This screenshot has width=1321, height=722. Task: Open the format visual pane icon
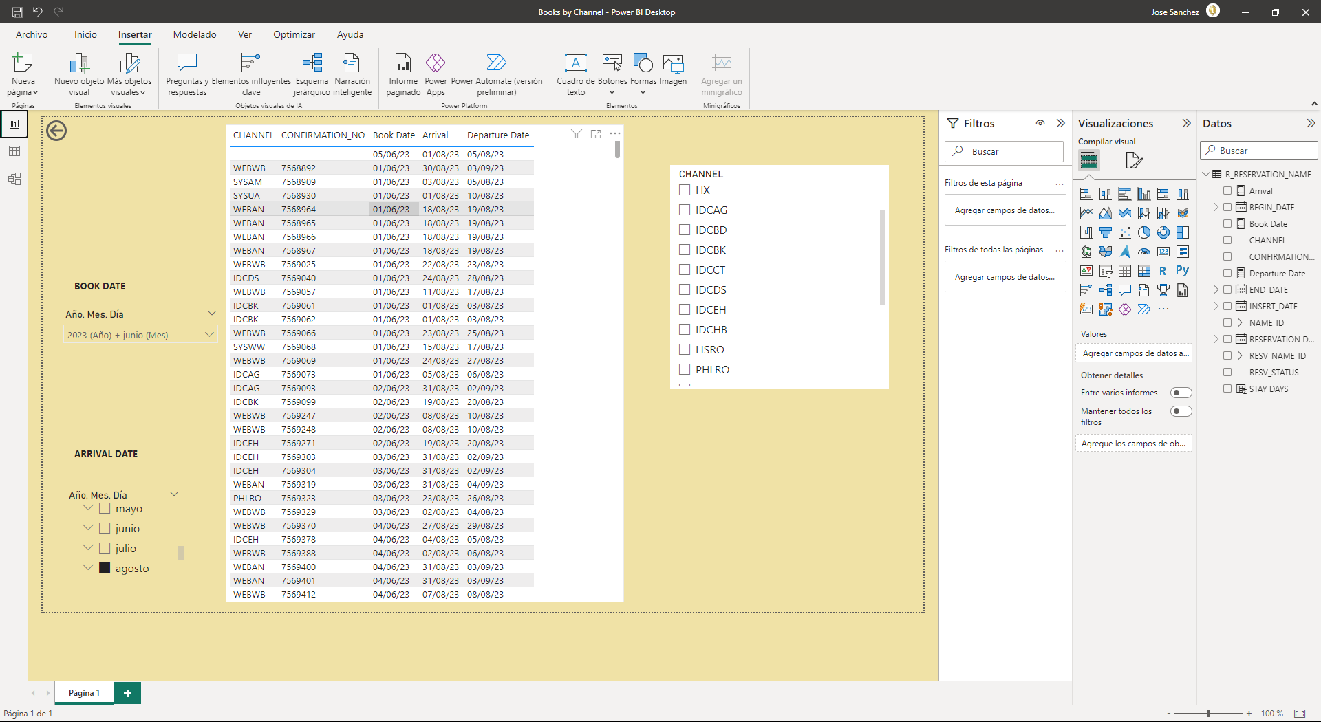[1133, 161]
